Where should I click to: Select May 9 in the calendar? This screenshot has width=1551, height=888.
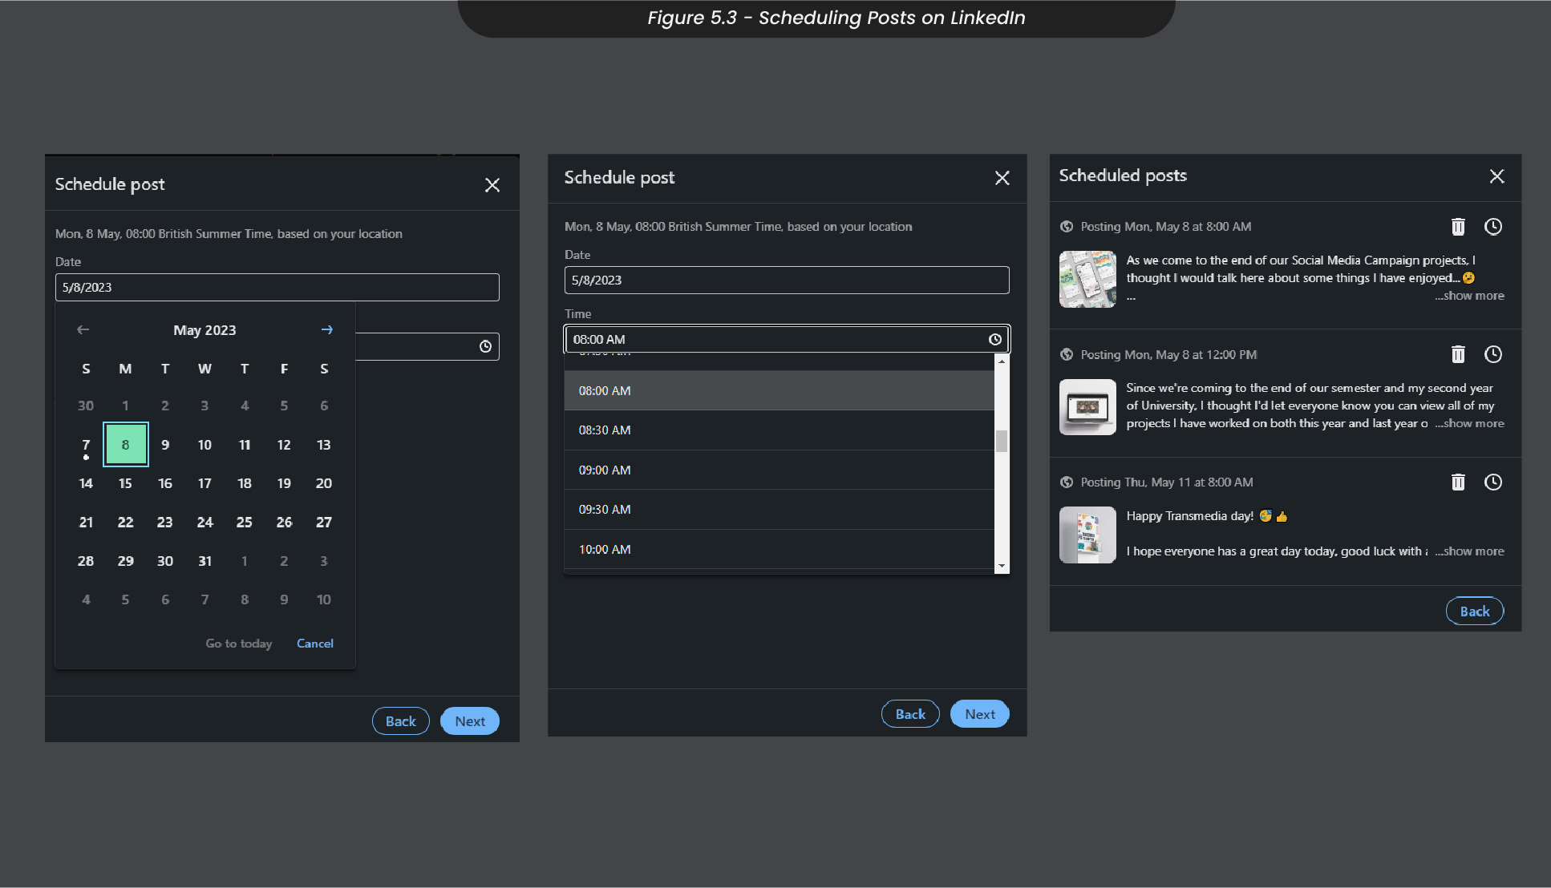[165, 445]
